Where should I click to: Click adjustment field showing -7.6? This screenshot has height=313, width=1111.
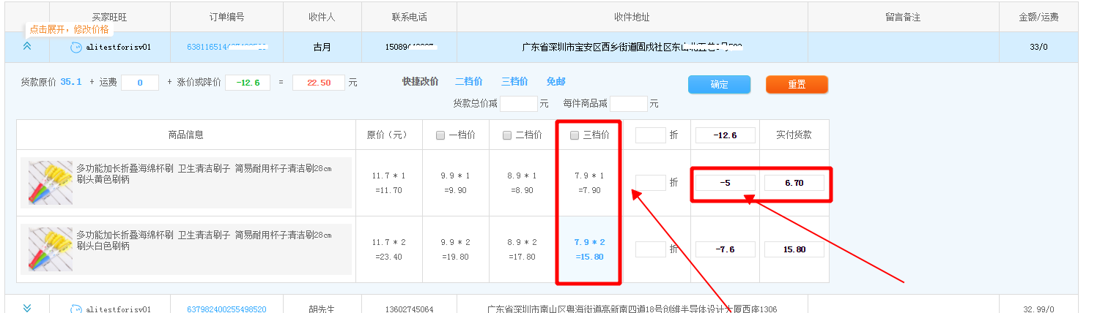(x=725, y=249)
